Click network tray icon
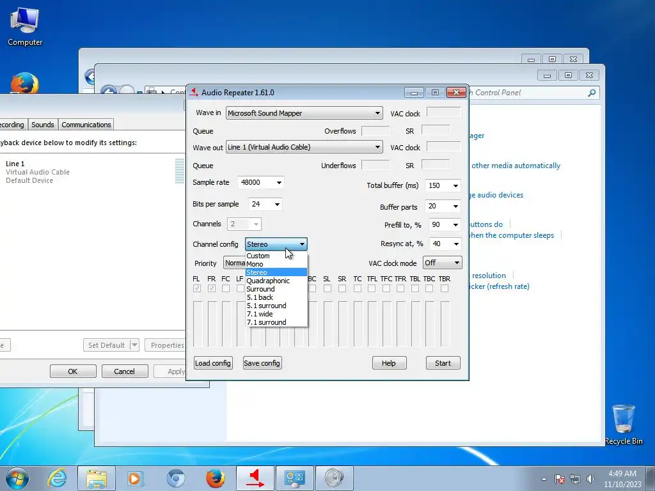 575,479
